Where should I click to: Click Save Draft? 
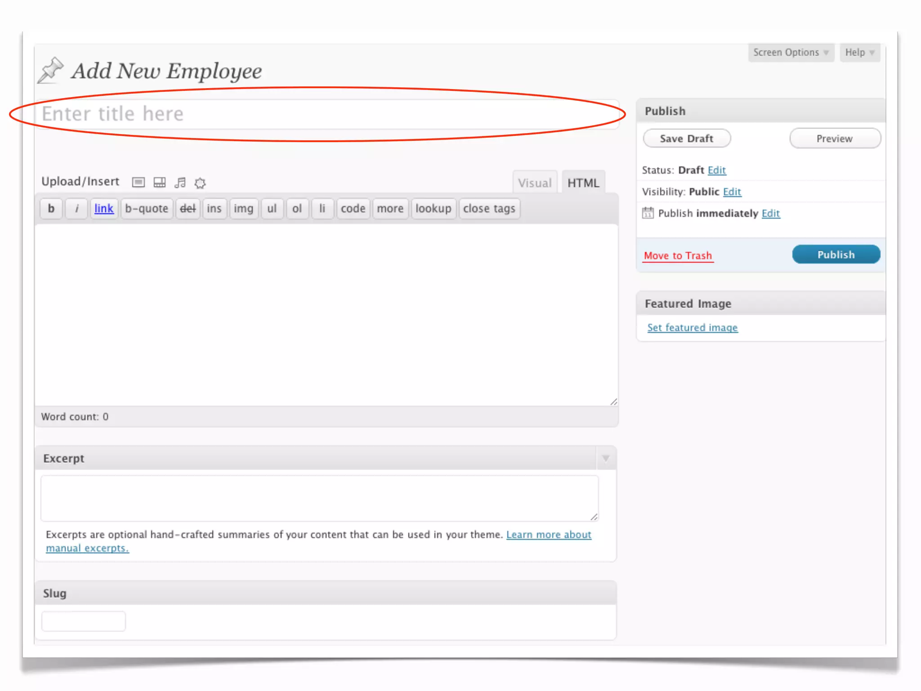pyautogui.click(x=686, y=139)
